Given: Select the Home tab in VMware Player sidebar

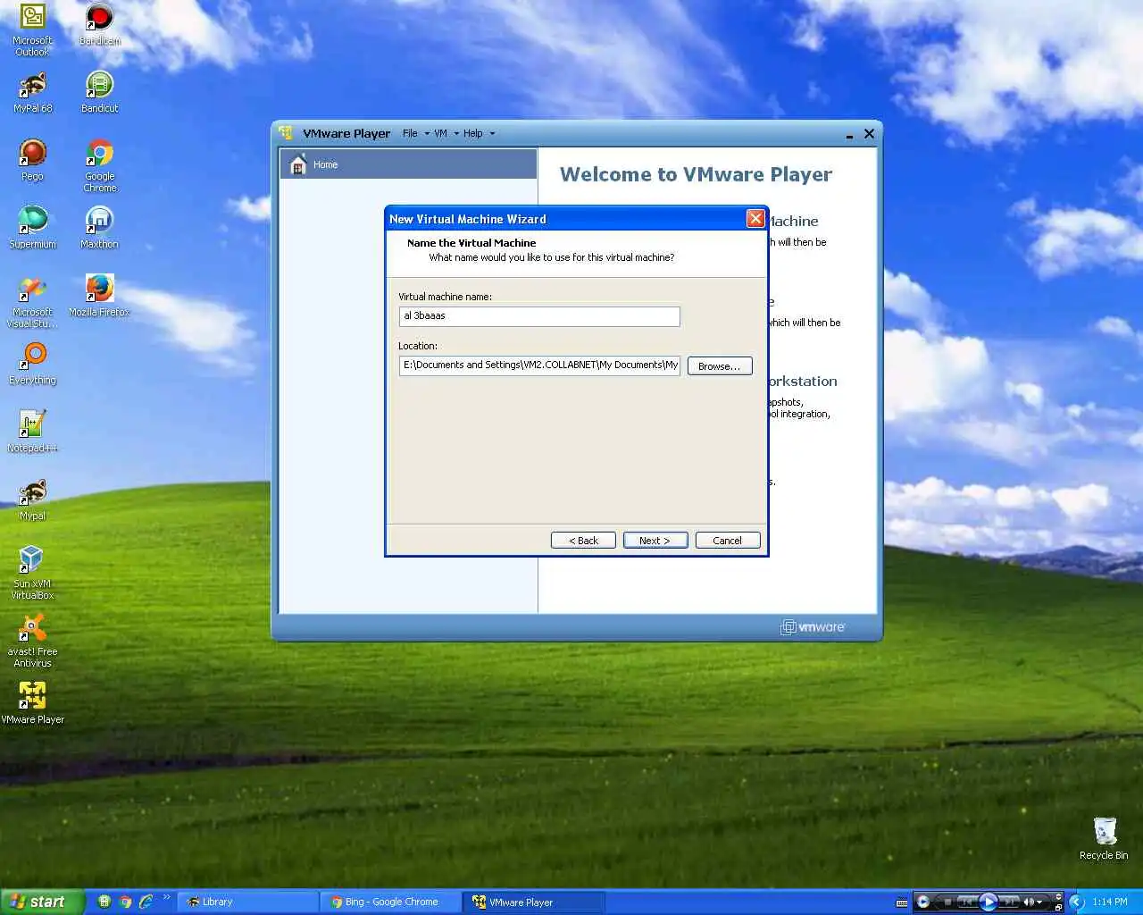Looking at the screenshot, I should pos(408,164).
